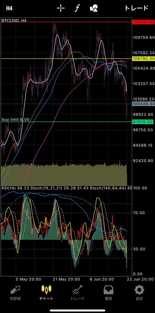Click the current price 100426.40 label

point(144,104)
